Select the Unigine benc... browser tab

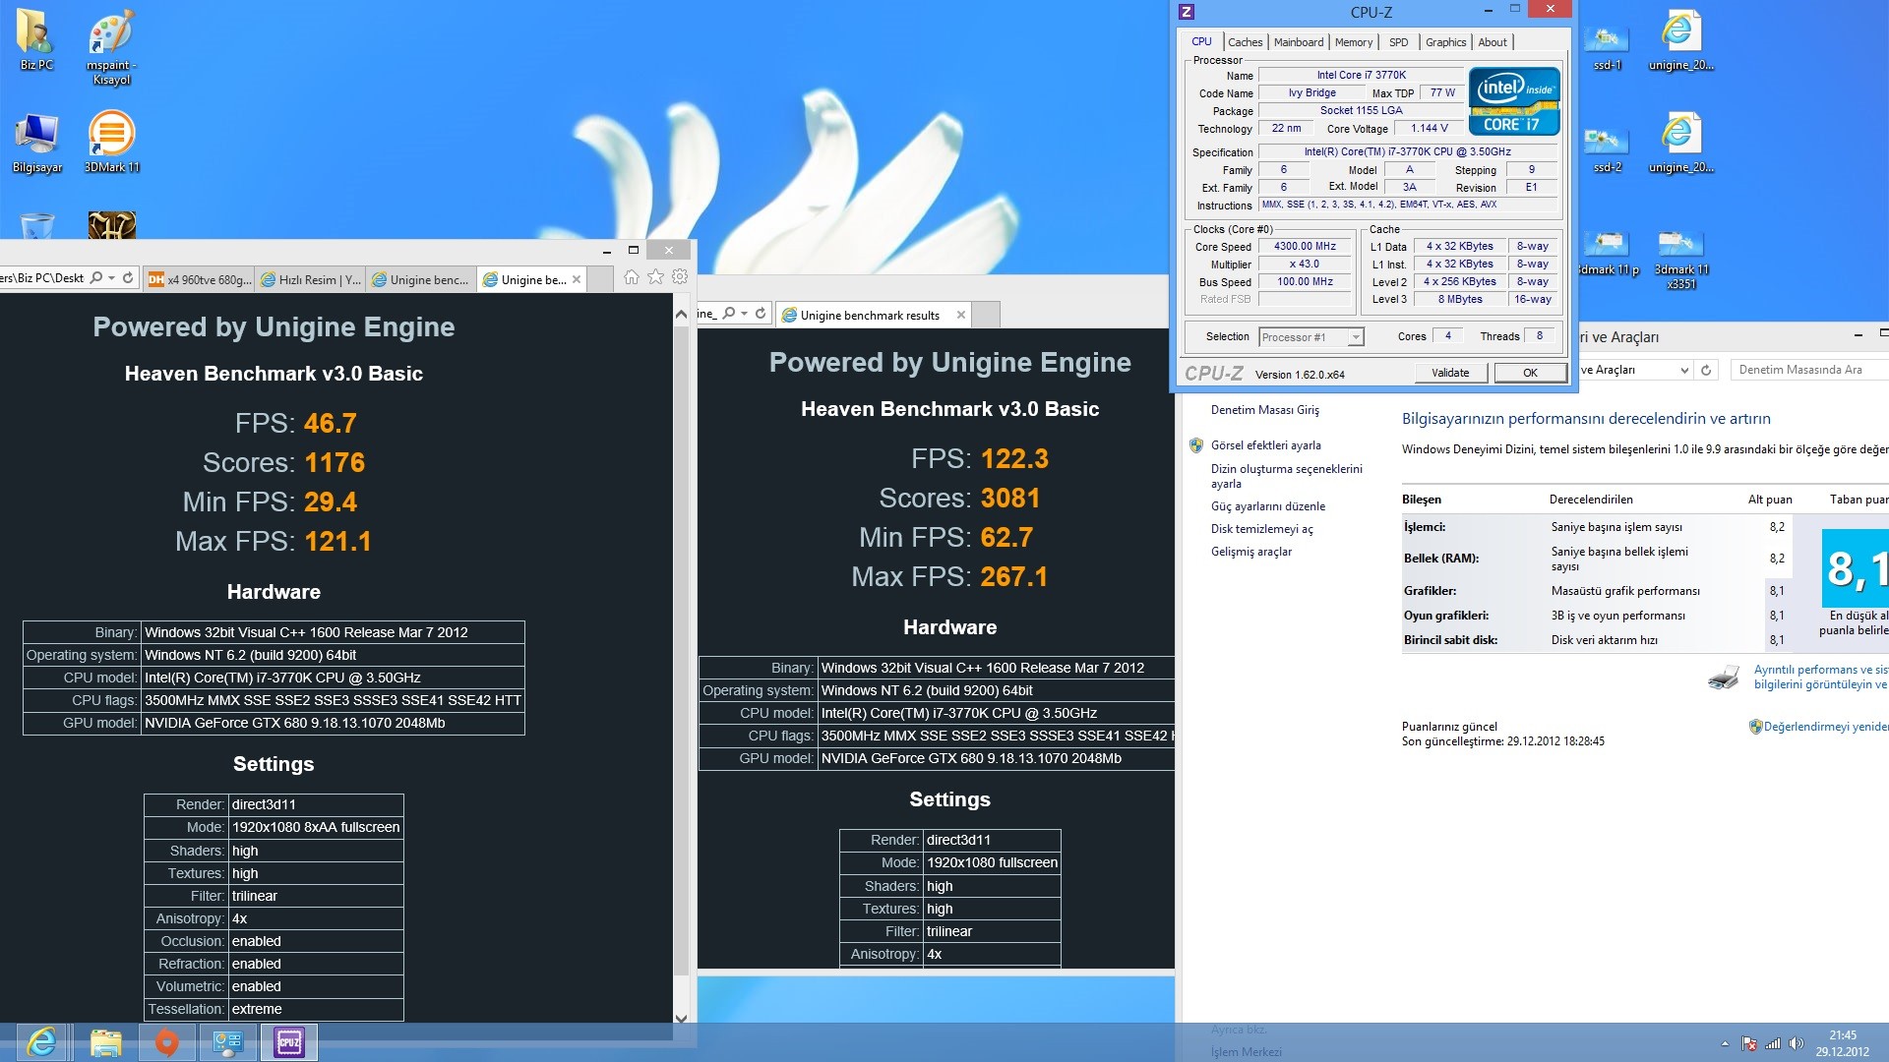(422, 279)
